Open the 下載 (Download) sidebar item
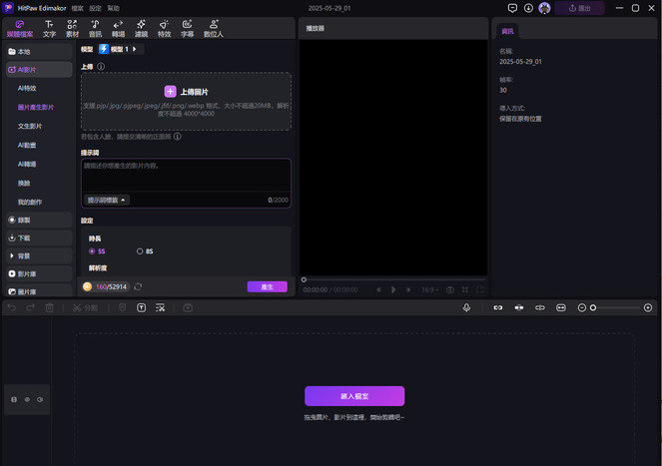 tap(39, 238)
